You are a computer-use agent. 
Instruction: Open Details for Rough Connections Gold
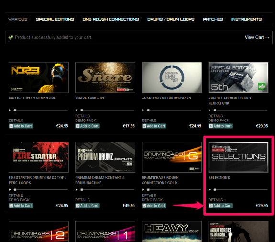coord(149,196)
